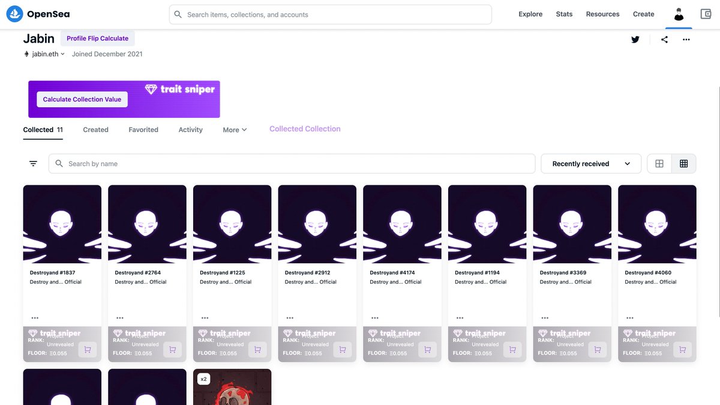This screenshot has height=405, width=720.
Task: Click the Destroyand #1225 title
Action: (x=223, y=272)
